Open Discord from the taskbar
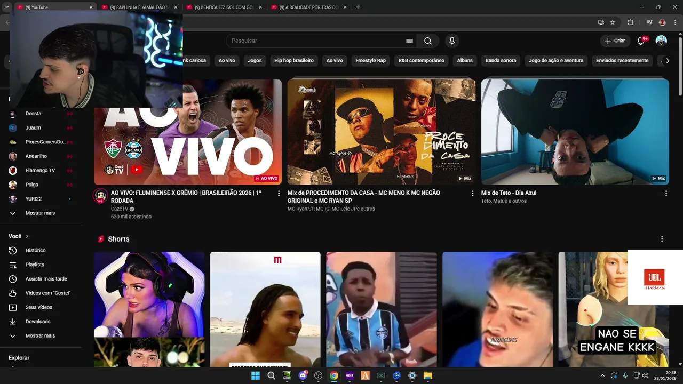Viewport: 683px width, 384px height. pos(303,375)
